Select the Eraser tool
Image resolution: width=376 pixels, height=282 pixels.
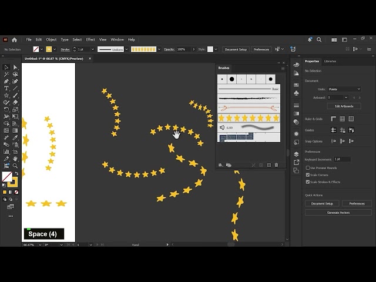coord(15,102)
